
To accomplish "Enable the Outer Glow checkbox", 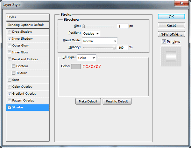I will pyautogui.click(x=9, y=45).
